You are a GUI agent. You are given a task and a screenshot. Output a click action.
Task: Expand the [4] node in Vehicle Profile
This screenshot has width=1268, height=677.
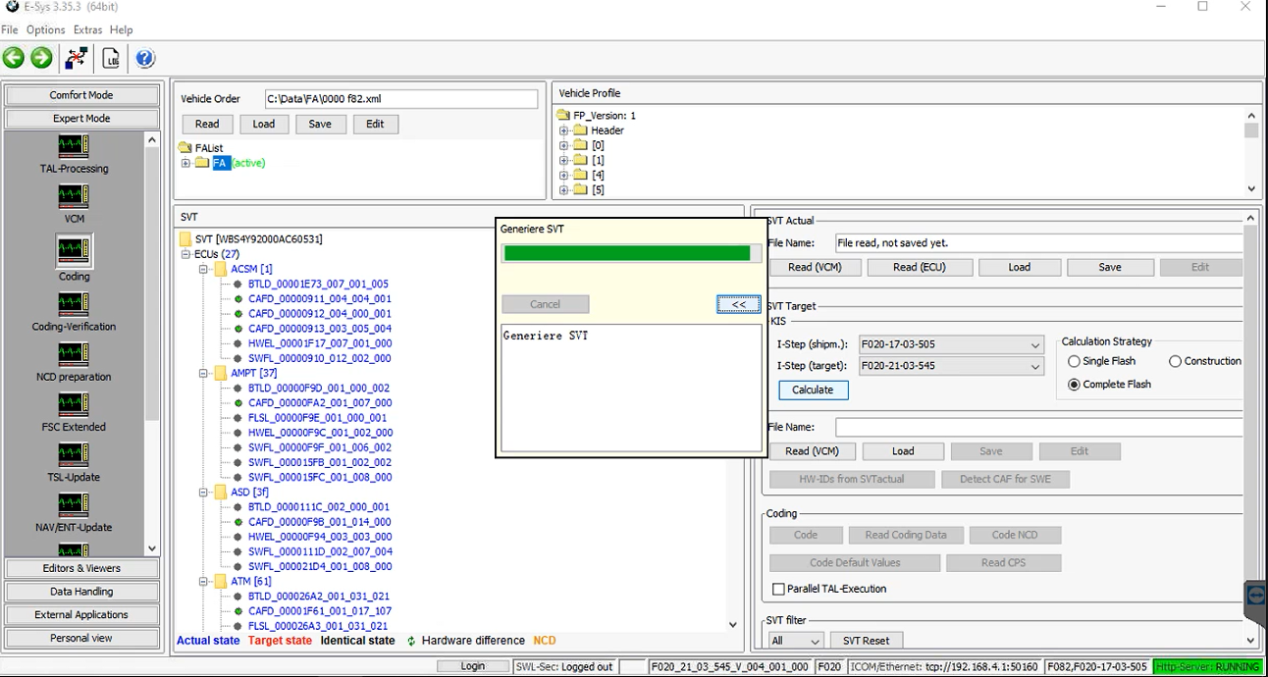[564, 175]
